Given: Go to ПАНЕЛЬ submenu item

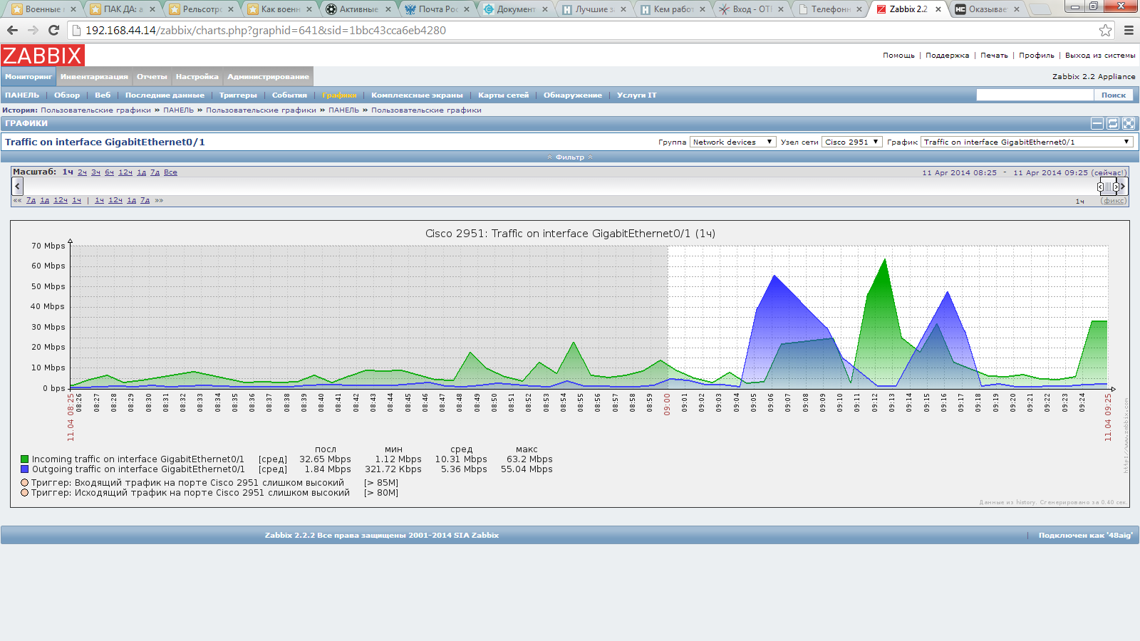Looking at the screenshot, I should click(x=22, y=95).
